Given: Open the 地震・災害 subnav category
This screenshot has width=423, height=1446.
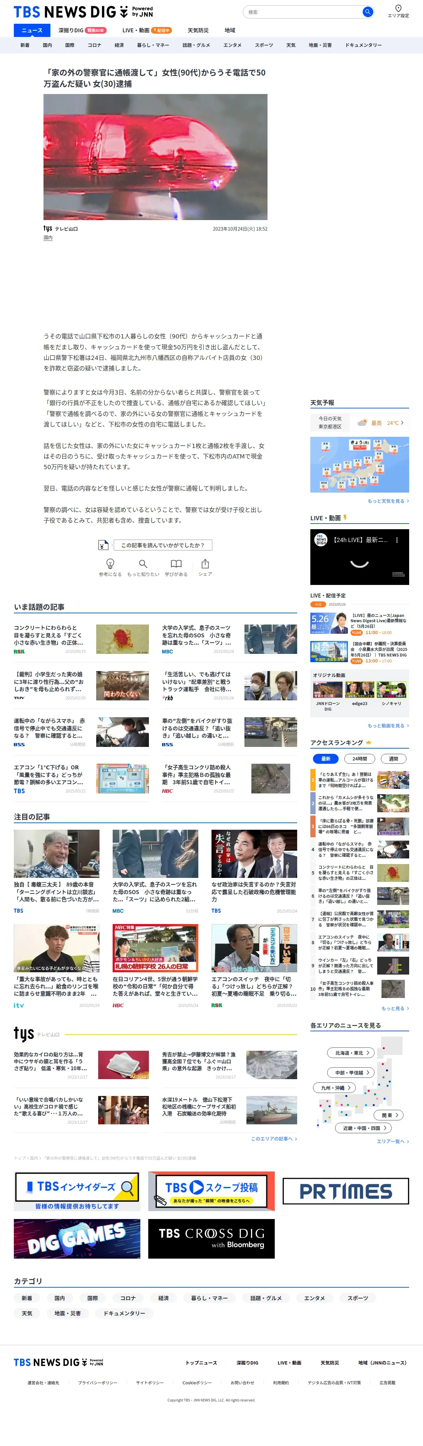Looking at the screenshot, I should (x=320, y=45).
